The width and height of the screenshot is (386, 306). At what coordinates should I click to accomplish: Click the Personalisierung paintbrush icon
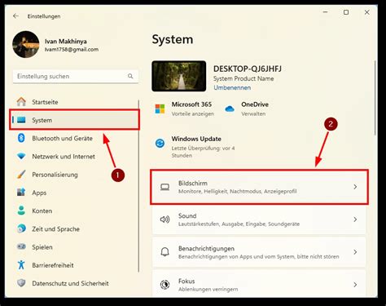21,175
